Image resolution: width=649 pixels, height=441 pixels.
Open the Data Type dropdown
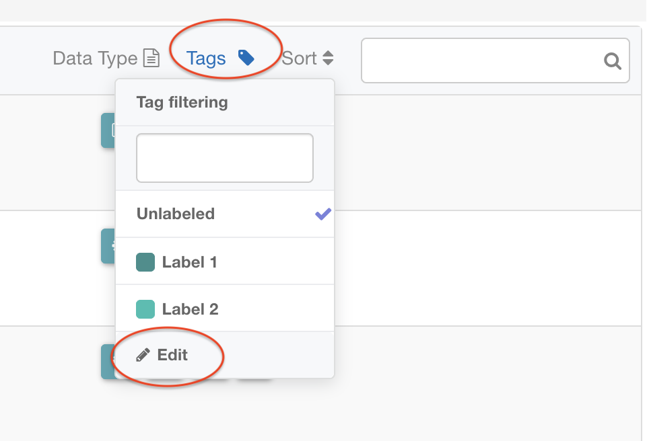pos(96,58)
